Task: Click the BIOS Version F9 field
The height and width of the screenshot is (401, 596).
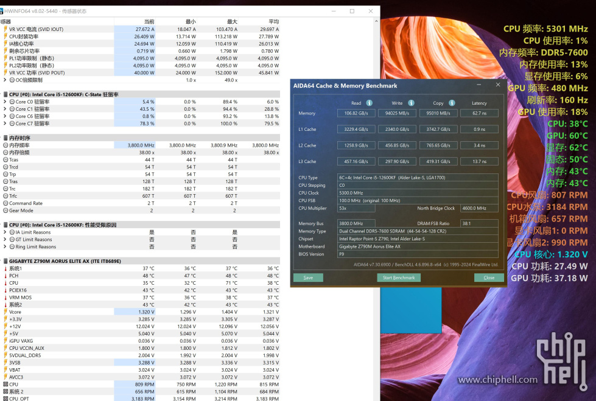Action: point(418,254)
